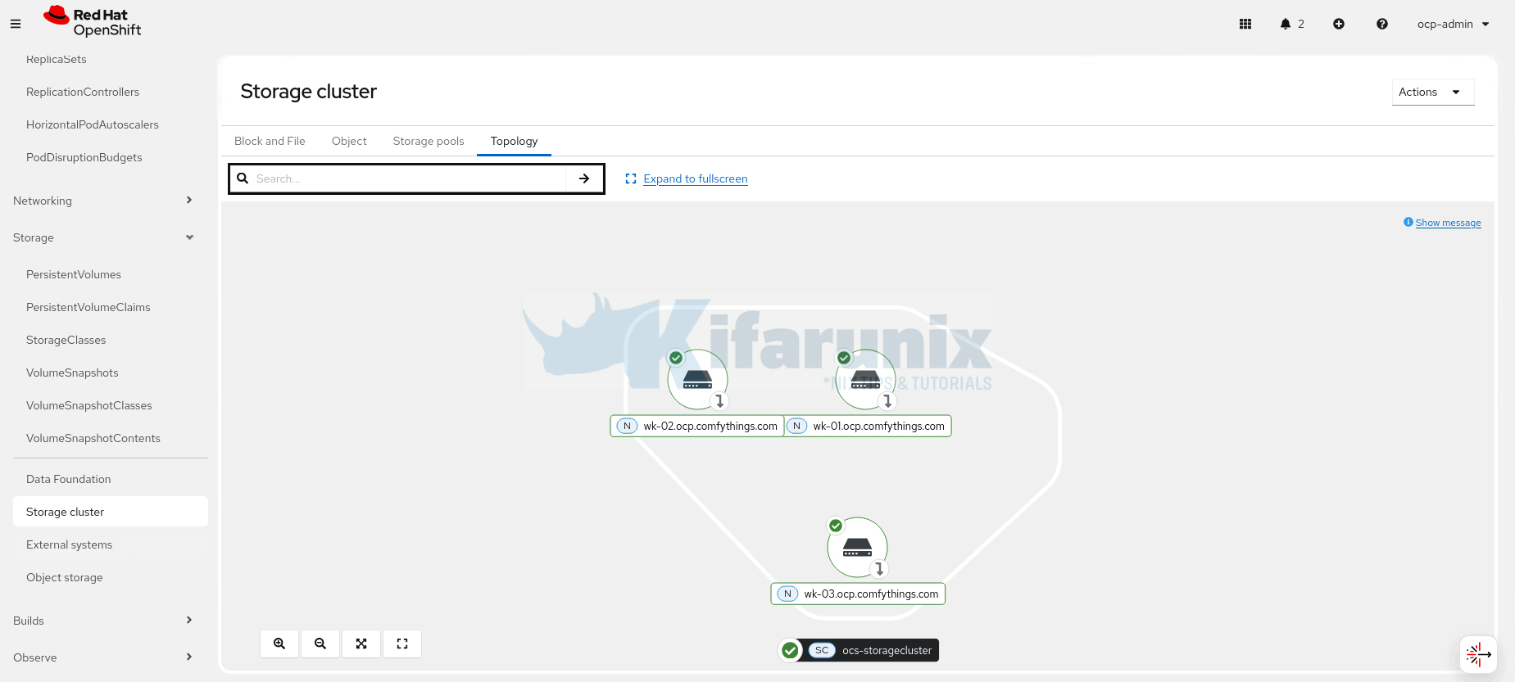Screen dimensions: 1515x682
Task: Expand the Builds nav section
Action: point(104,621)
